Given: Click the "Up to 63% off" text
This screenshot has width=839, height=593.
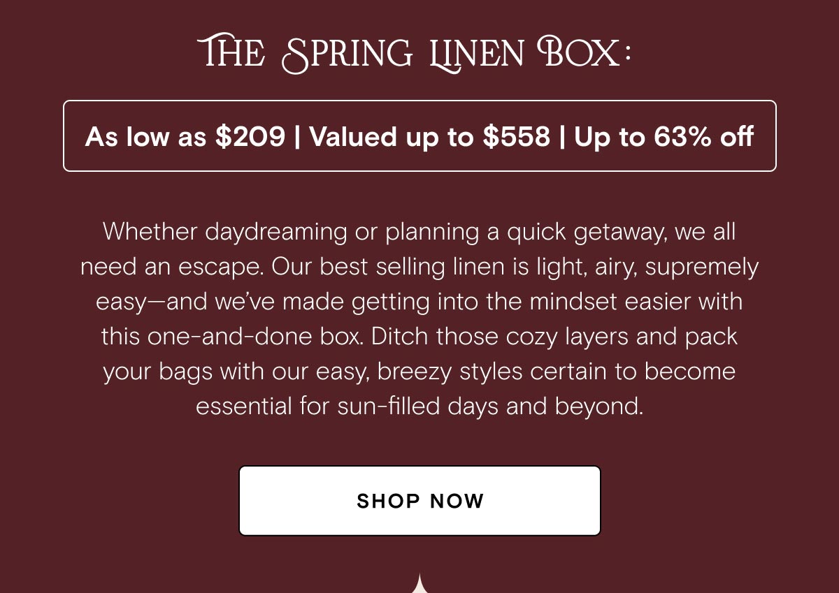Looking at the screenshot, I should pos(664,137).
